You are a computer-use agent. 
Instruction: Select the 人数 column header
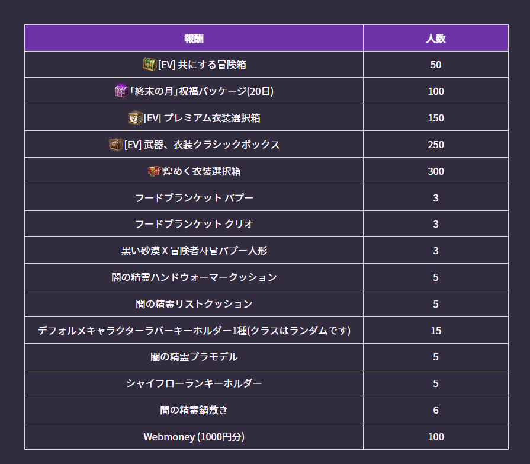point(436,38)
